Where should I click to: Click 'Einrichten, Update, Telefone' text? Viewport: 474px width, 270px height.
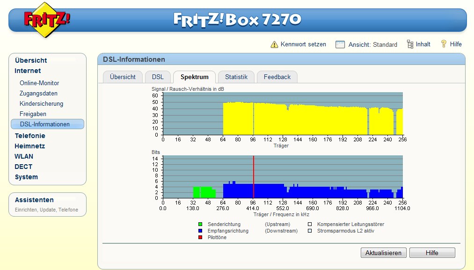coord(46,210)
